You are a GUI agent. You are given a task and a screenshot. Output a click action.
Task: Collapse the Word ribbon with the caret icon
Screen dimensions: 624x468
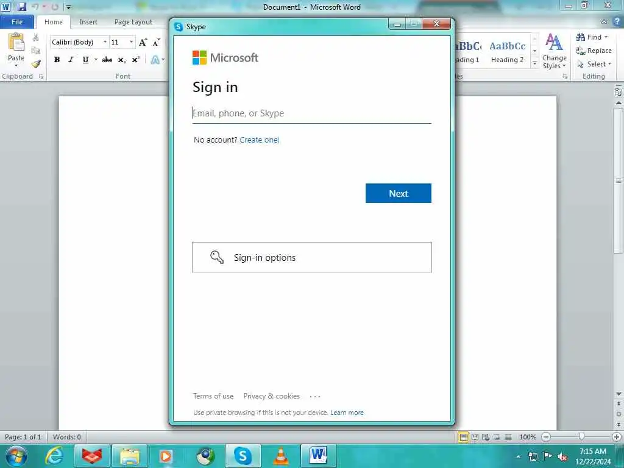pyautogui.click(x=604, y=22)
